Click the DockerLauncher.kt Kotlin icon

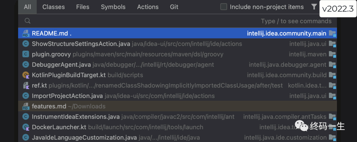[26, 127]
